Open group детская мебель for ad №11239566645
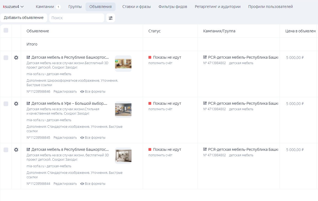The height and width of the screenshot is (201, 318). [241, 109]
